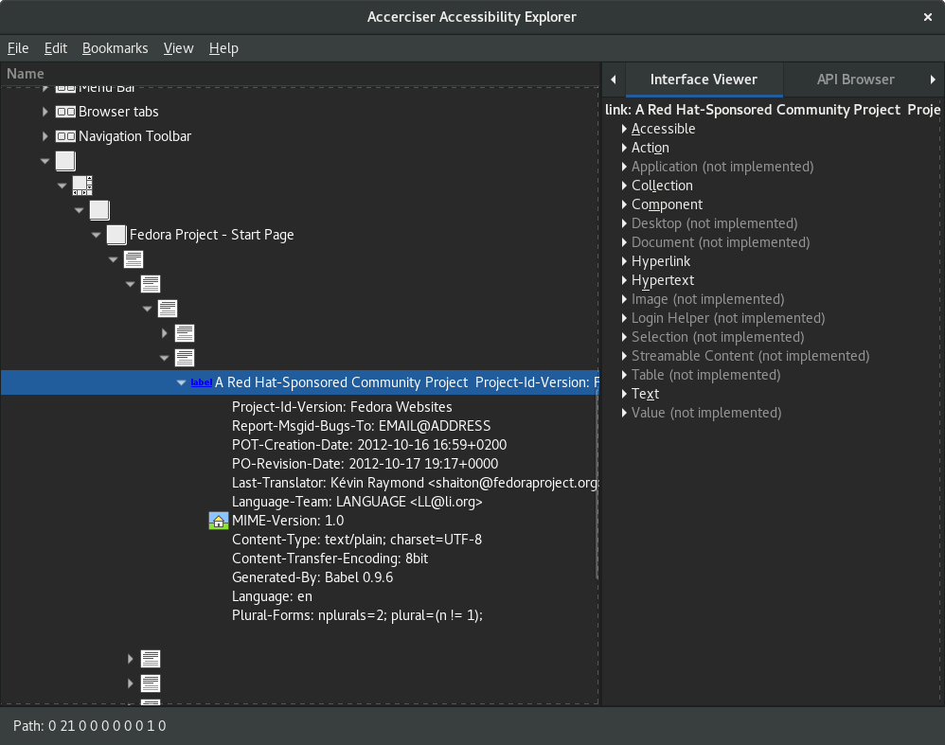Click the "Content-Type: text/plain; charset=UTF-8" line
The width and height of the screenshot is (945, 745).
point(357,540)
